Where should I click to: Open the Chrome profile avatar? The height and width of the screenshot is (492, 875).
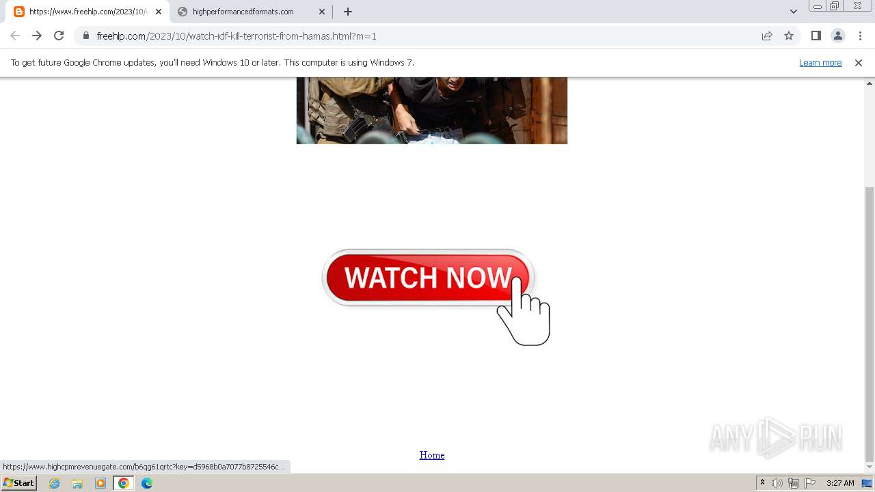point(837,36)
